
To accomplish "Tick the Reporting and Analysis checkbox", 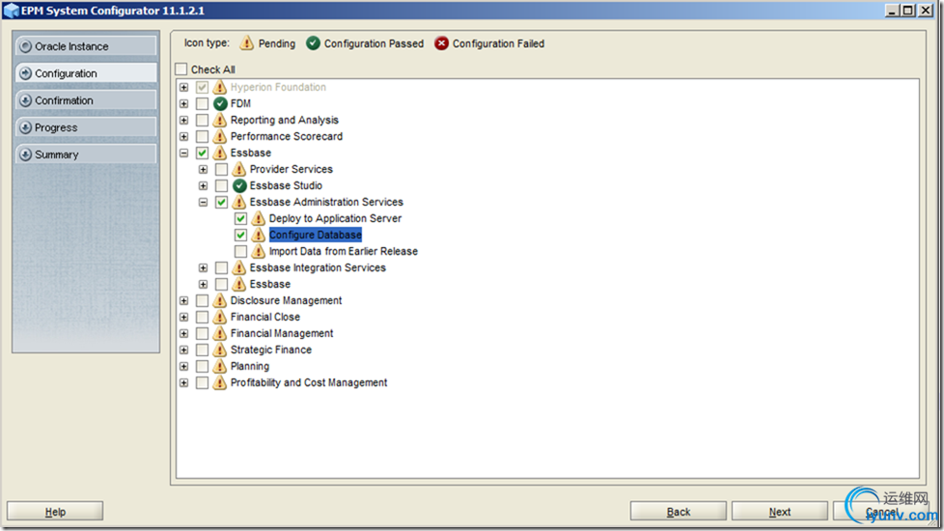I will (203, 120).
